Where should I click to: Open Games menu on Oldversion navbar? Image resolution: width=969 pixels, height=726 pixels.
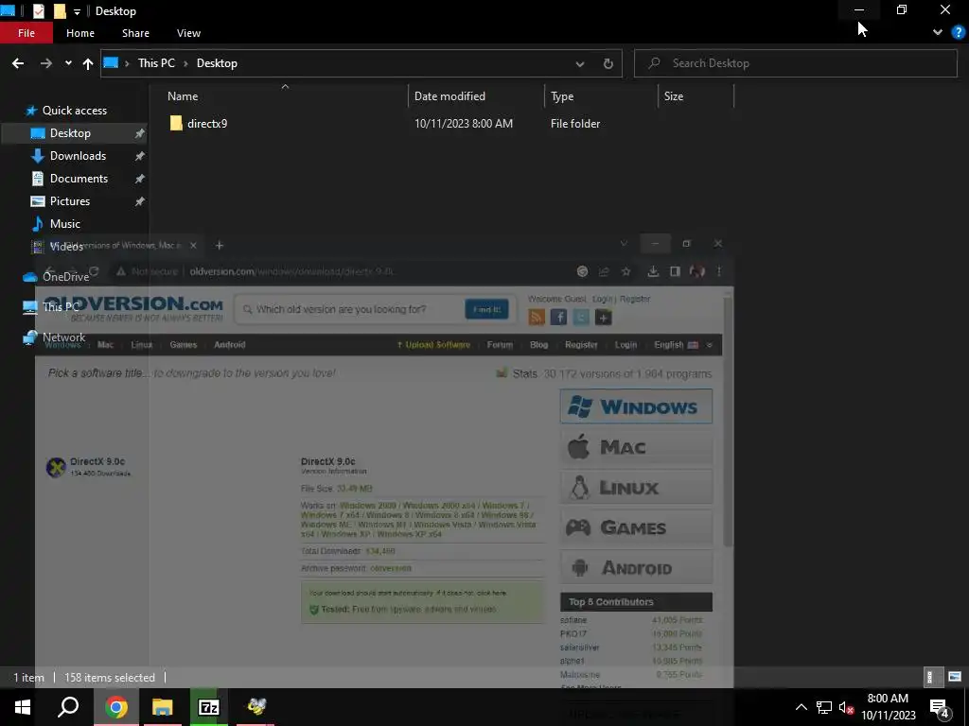pos(183,344)
